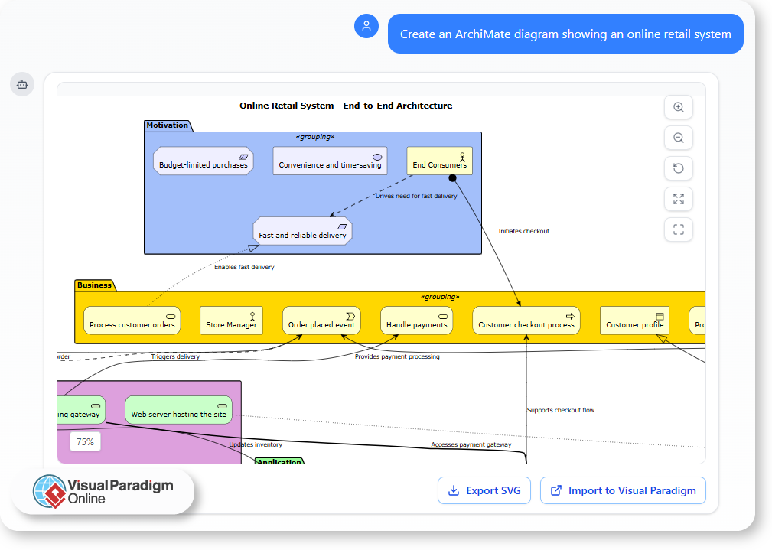
Task: Click the ArchiMate prompt message bubble
Action: (x=565, y=34)
